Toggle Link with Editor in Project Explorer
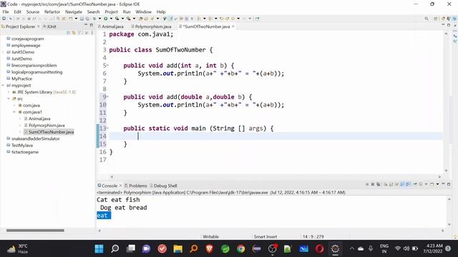 [x=74, y=33]
